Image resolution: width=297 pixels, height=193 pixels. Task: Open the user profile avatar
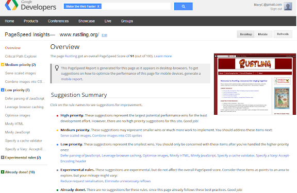click(288, 6)
